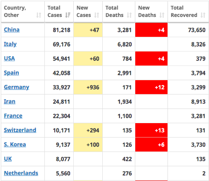Select USA's total cases 54,941
209x181 pixels.
point(62,59)
